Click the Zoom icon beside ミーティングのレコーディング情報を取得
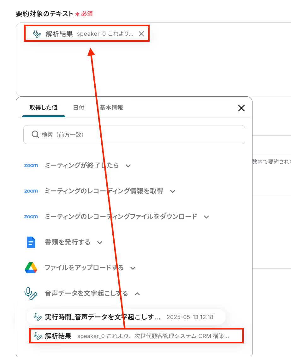 31,191
